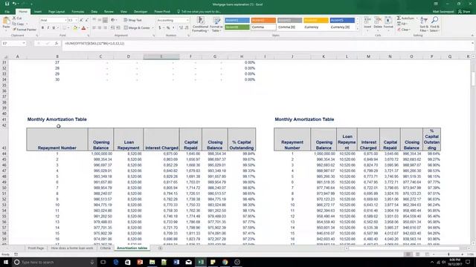The height and width of the screenshot is (267, 476).
Task: Add a new sheet with plus button
Action: tap(160, 248)
